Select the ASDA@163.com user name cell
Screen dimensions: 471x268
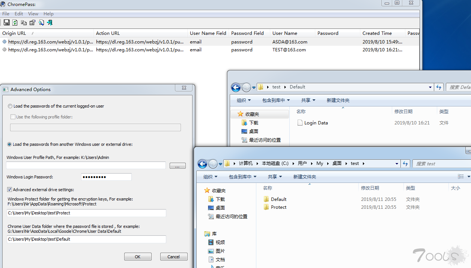pos(290,42)
